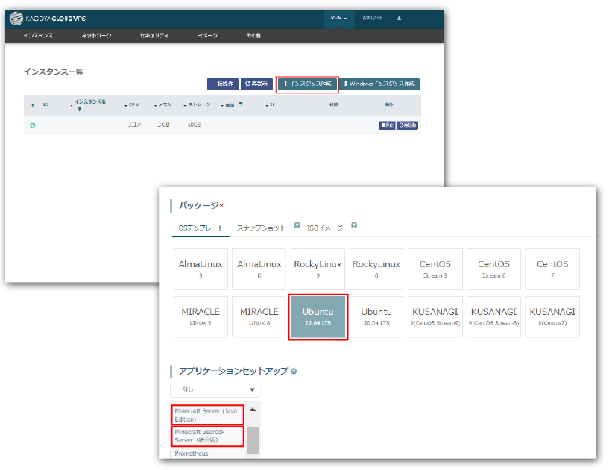Click the help icon beside ISOイメージ tab
Viewport: 609px width, 470px height.
click(x=354, y=225)
